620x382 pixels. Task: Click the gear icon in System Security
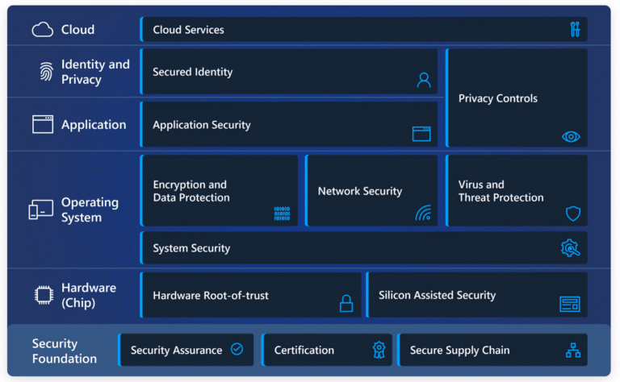[x=570, y=249]
